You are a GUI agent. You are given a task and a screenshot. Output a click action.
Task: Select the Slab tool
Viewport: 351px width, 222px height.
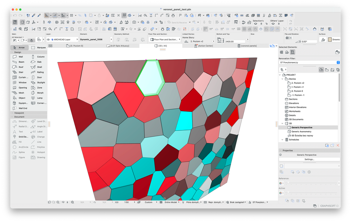point(39,61)
